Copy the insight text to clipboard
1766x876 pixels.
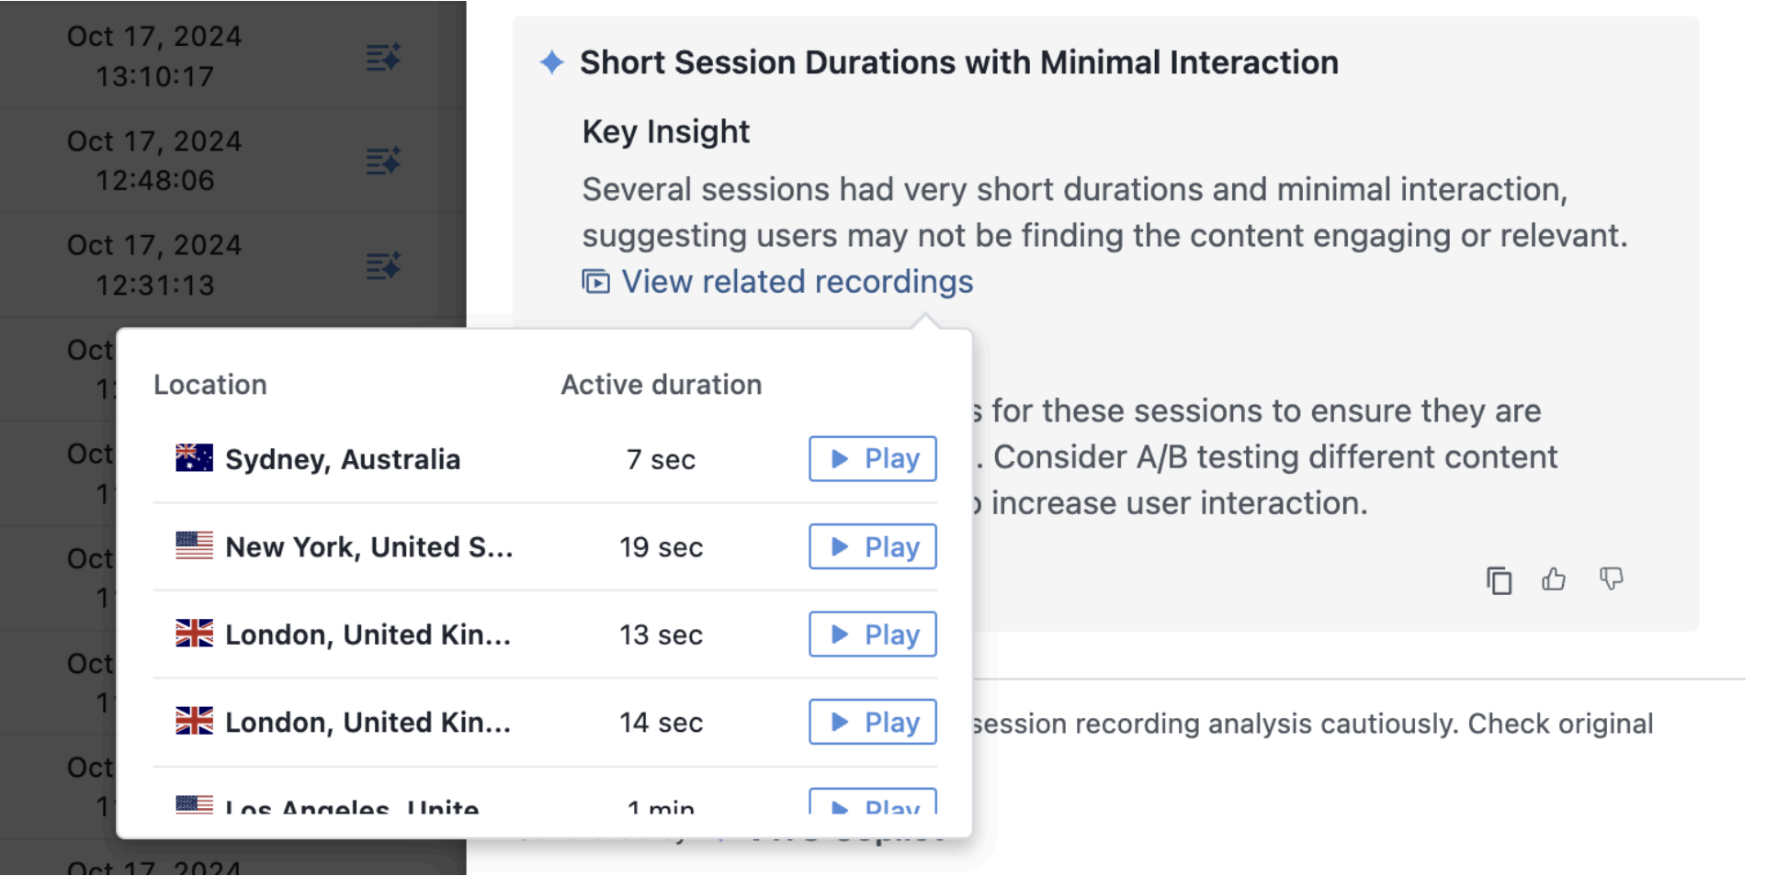1499,580
